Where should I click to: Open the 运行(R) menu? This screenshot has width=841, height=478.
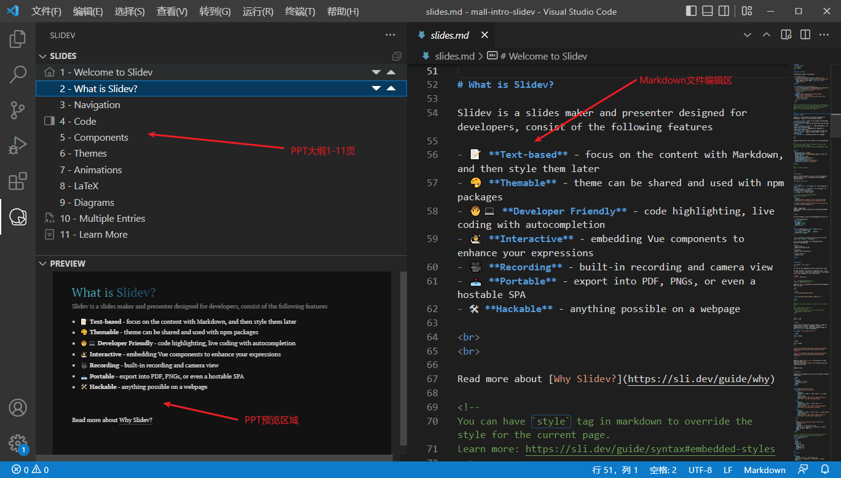pyautogui.click(x=258, y=11)
